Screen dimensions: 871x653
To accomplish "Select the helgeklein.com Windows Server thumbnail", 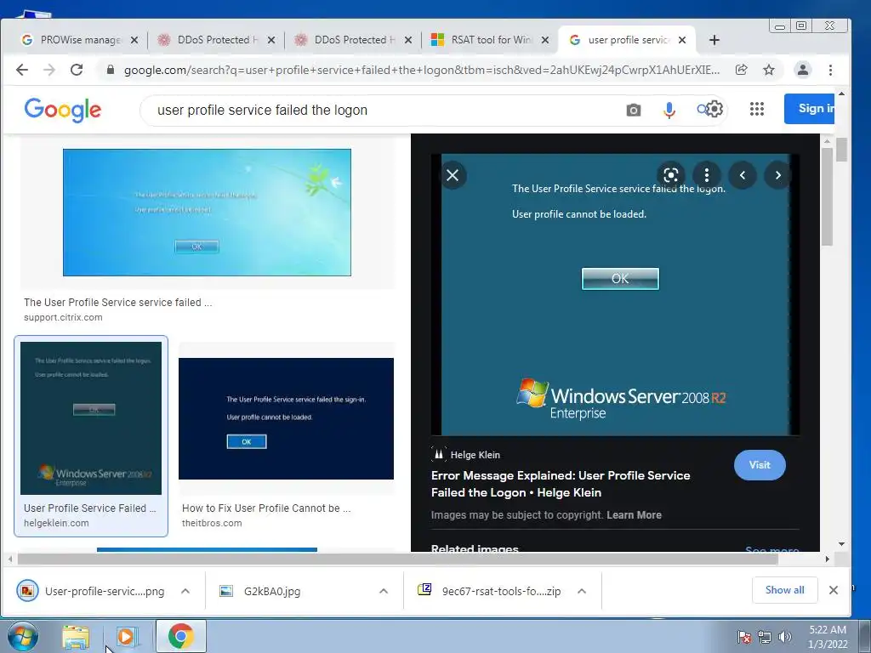I will (91, 418).
